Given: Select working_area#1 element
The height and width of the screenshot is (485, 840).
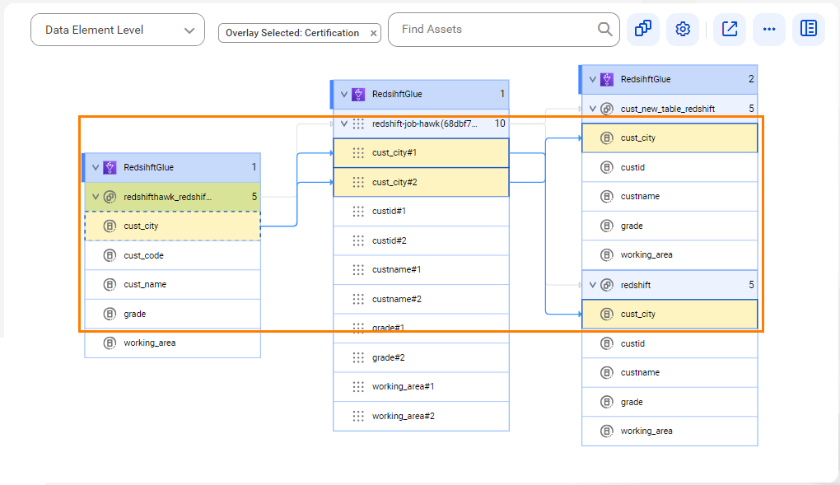Looking at the screenshot, I should pyautogui.click(x=421, y=386).
